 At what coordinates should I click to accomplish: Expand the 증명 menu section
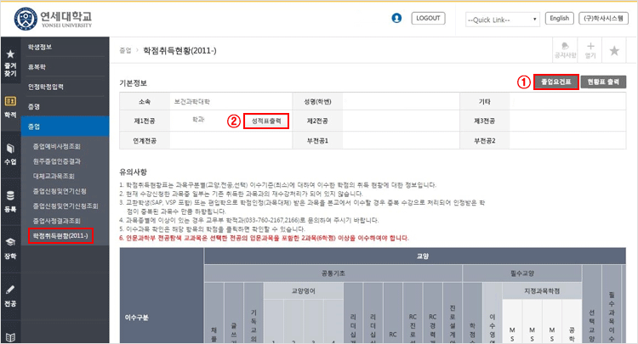(x=66, y=106)
